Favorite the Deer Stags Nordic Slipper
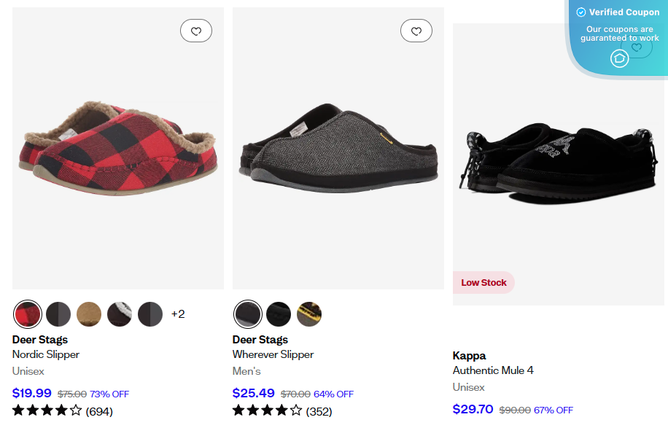This screenshot has height=436, width=668. pos(195,30)
